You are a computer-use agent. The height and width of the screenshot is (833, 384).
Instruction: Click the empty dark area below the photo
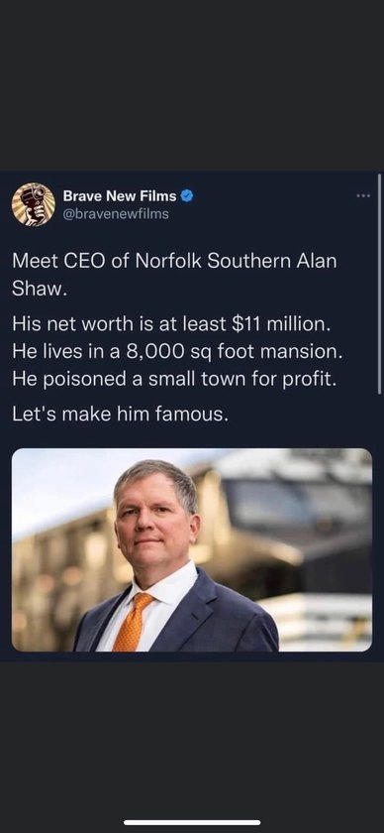click(x=192, y=739)
